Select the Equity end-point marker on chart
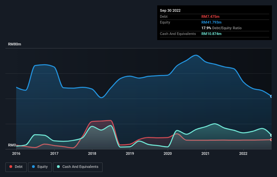The image size is (277, 177). (x=271, y=96)
